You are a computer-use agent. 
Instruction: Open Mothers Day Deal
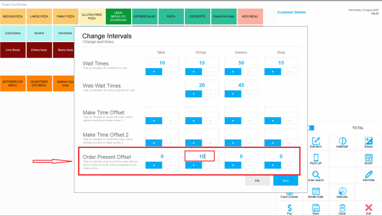tap(64, 84)
